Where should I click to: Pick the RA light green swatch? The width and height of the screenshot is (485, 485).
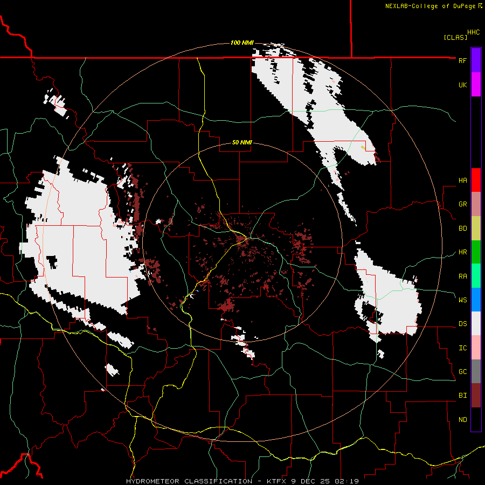click(x=476, y=276)
